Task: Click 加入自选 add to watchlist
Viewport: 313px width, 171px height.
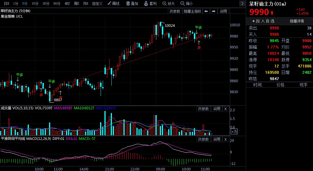Action: [263, 21]
